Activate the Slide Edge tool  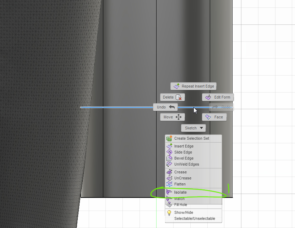(x=182, y=152)
